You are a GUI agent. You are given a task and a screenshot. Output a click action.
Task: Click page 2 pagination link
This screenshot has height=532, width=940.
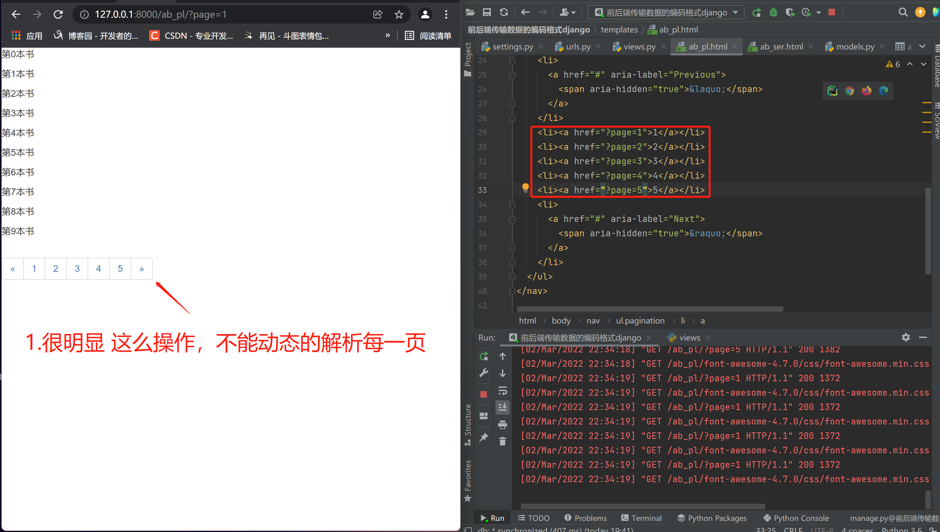pyautogui.click(x=55, y=268)
